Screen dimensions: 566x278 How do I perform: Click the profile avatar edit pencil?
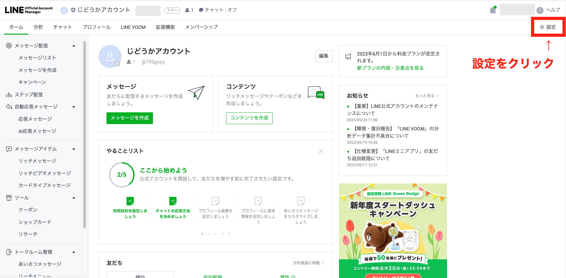coord(117,64)
